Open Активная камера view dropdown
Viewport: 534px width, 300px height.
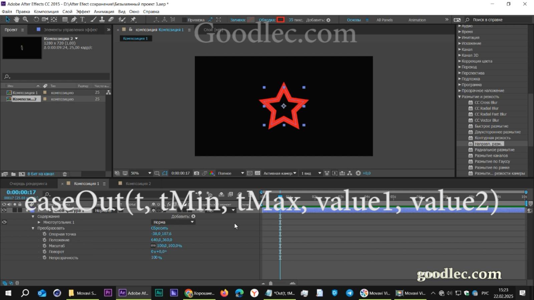[x=280, y=173]
